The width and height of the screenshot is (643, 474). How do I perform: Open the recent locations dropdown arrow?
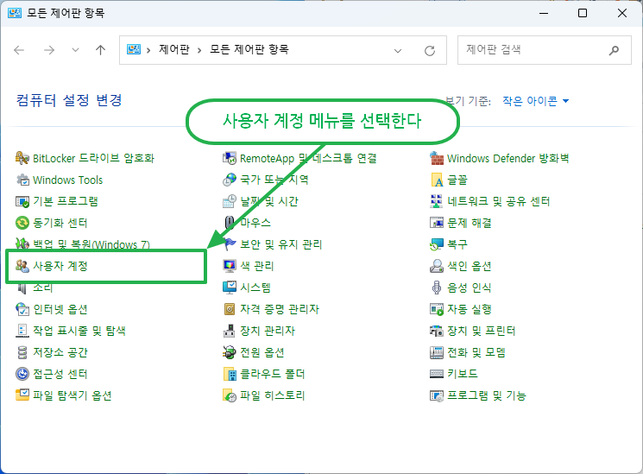(75, 50)
